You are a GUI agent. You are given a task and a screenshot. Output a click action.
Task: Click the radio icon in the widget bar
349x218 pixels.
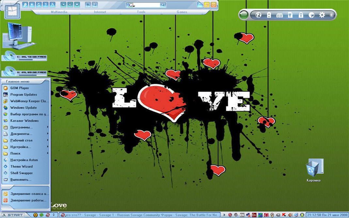(279, 15)
